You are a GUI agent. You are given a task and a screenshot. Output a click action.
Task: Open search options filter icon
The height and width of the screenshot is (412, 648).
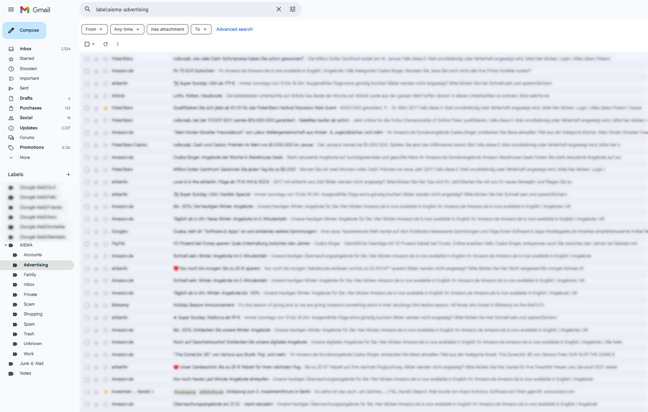tap(293, 9)
